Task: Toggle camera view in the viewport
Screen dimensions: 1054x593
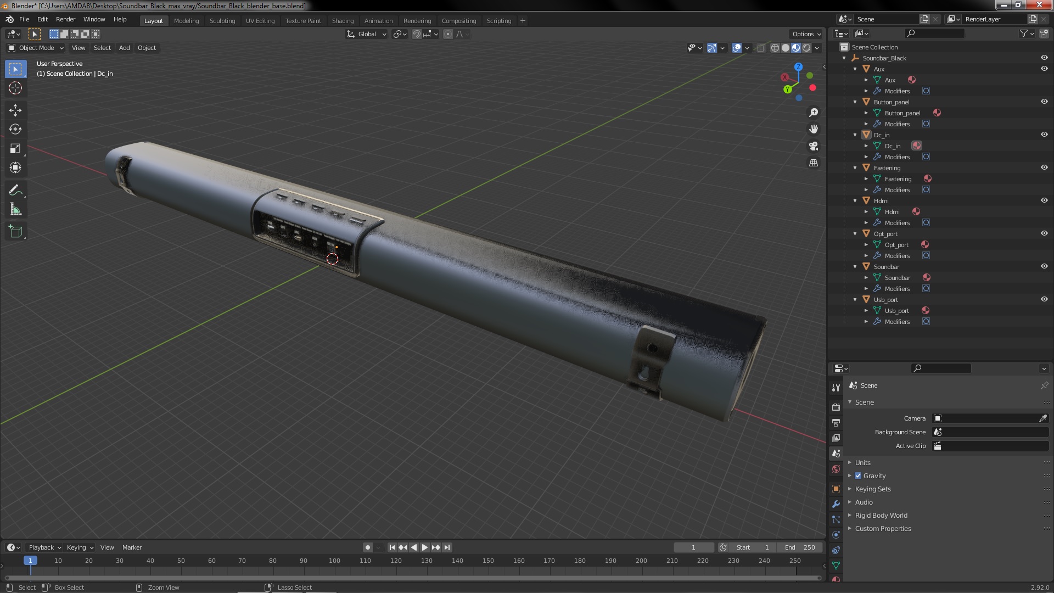Action: pyautogui.click(x=814, y=146)
